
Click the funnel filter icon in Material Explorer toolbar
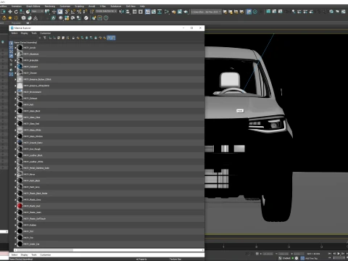point(45,38)
